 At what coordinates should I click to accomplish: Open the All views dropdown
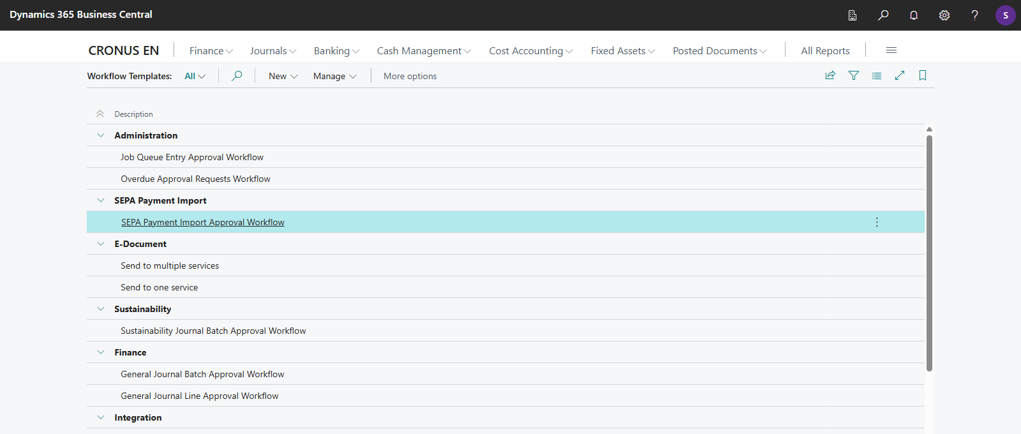tap(195, 76)
